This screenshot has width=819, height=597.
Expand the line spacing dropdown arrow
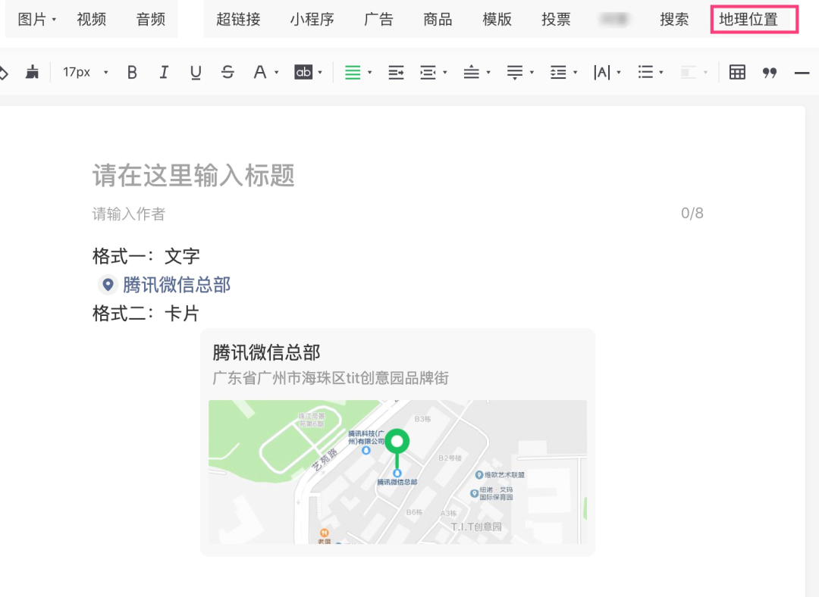(x=575, y=73)
